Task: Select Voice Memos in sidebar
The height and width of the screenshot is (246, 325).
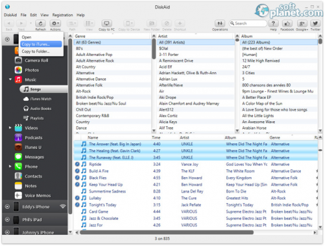Action: click(x=38, y=195)
